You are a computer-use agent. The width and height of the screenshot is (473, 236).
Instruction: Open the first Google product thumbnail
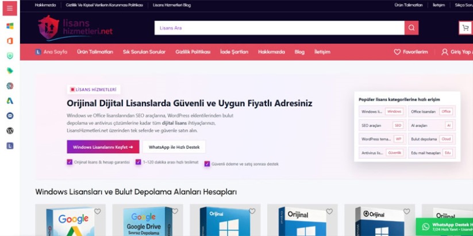[x=70, y=220]
